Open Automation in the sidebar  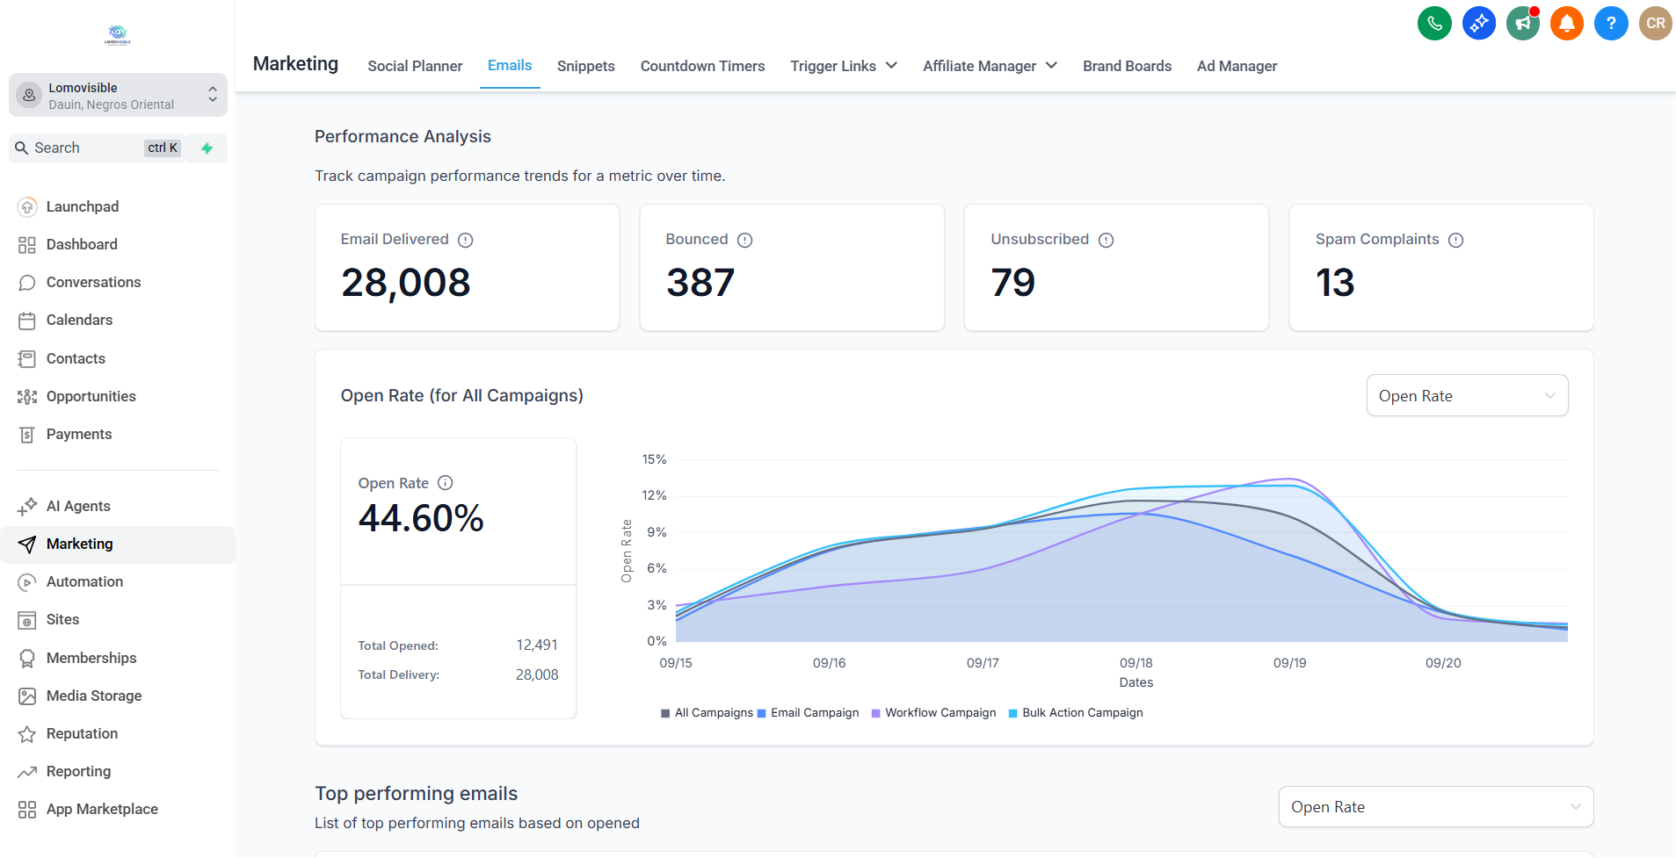(84, 581)
